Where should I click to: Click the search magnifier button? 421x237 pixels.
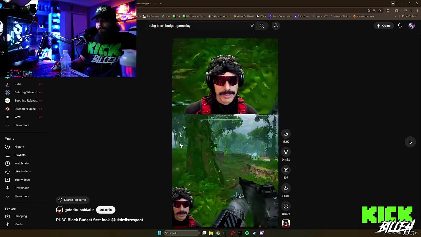click(262, 26)
